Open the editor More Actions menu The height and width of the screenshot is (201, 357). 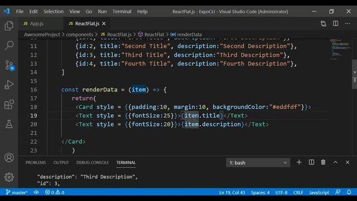tap(348, 23)
